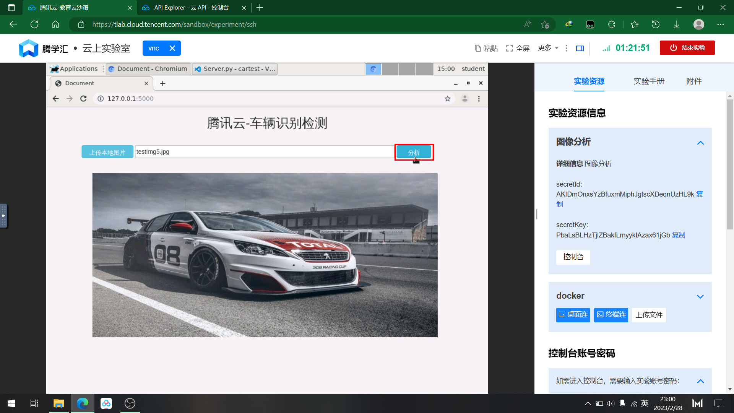Open the 更多 dropdown

pyautogui.click(x=548, y=48)
